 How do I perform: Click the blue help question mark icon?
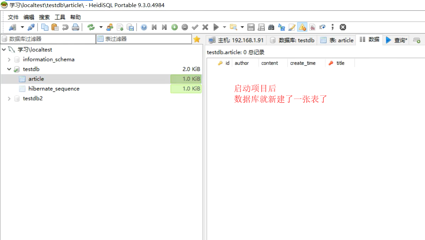144,27
